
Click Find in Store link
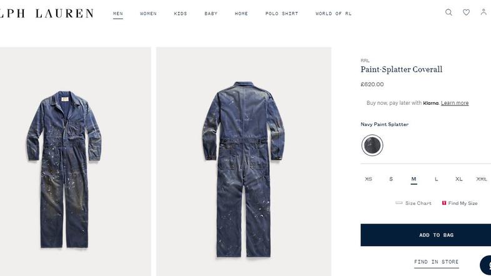(436, 262)
